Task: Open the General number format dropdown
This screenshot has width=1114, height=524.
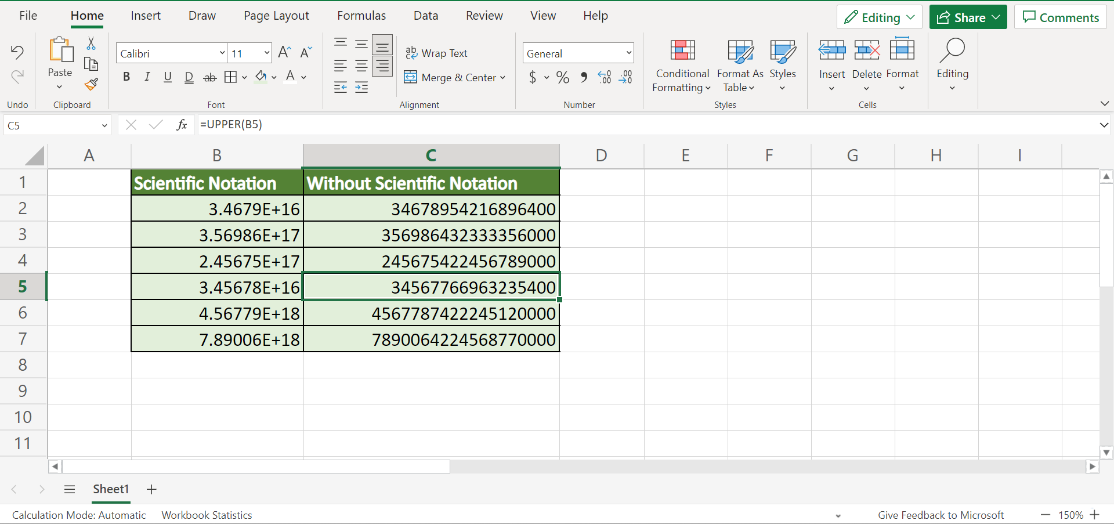Action: point(630,53)
